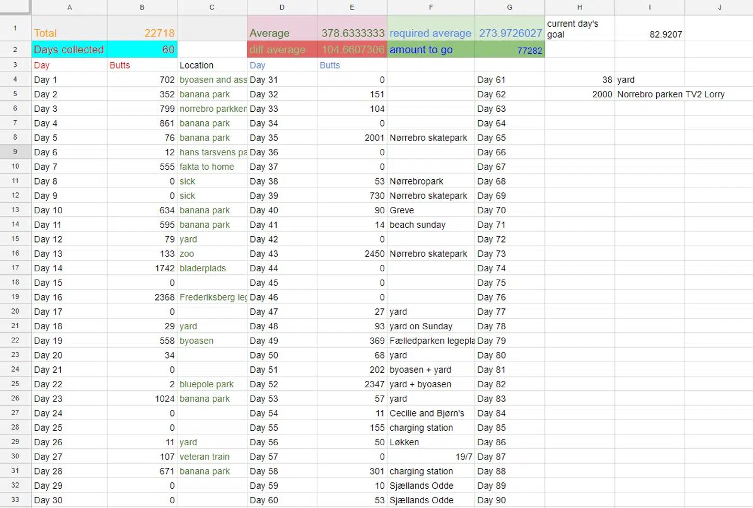
Task: Click the select-all corner box
Action: pyautogui.click(x=15, y=7)
